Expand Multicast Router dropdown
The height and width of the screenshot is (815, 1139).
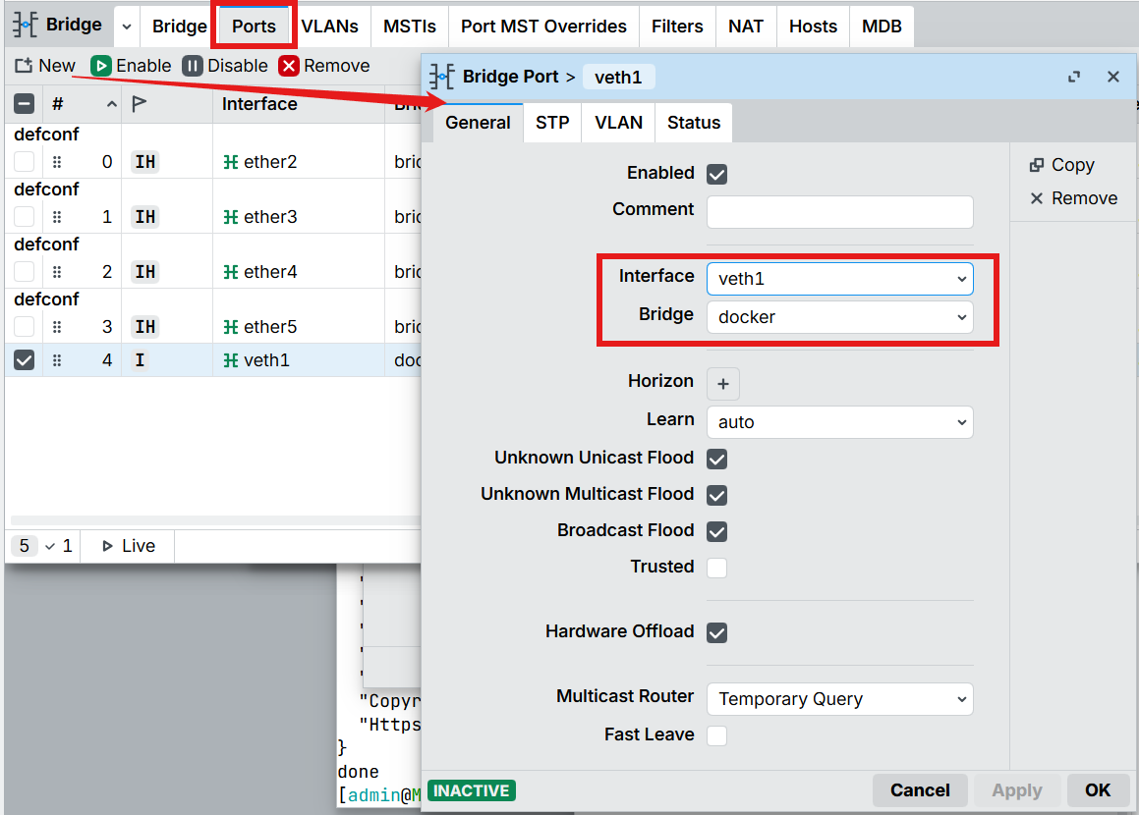click(x=839, y=699)
